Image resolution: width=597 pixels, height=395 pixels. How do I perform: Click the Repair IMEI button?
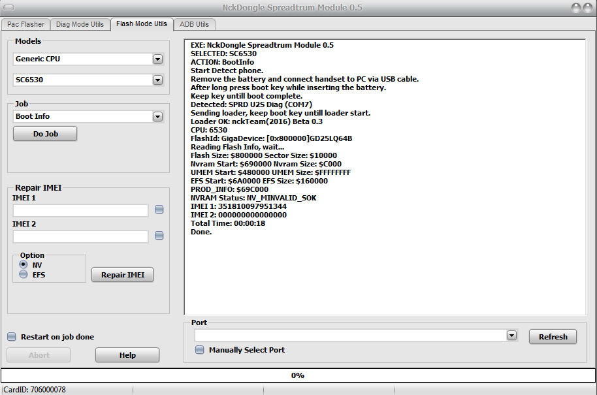pyautogui.click(x=123, y=275)
